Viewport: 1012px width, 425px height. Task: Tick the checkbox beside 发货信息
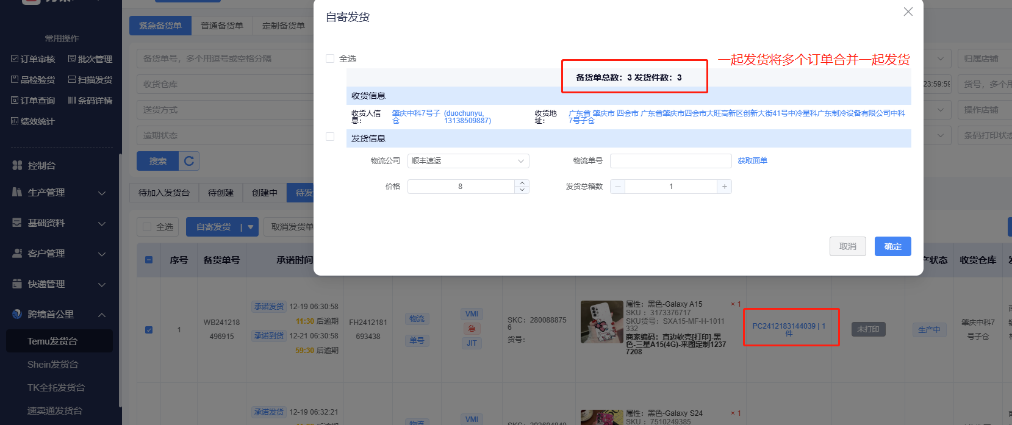tap(330, 137)
